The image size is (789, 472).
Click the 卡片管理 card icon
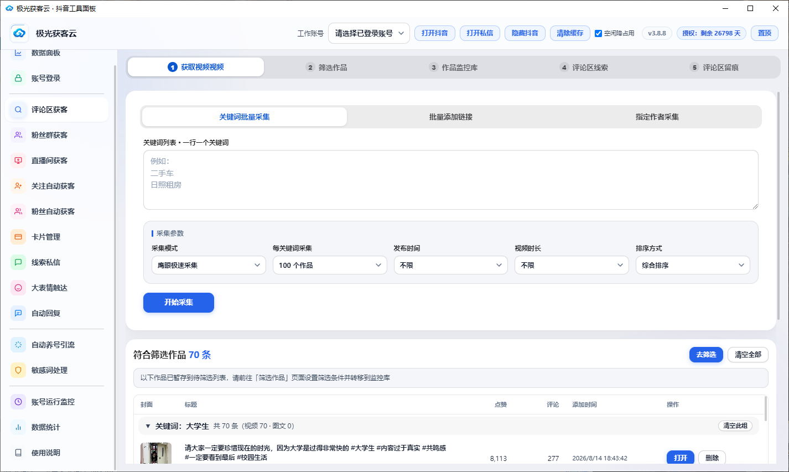pyautogui.click(x=18, y=237)
